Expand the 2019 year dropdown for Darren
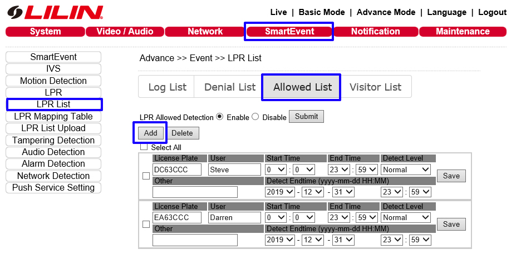This screenshot has width=516, height=264. click(x=279, y=240)
